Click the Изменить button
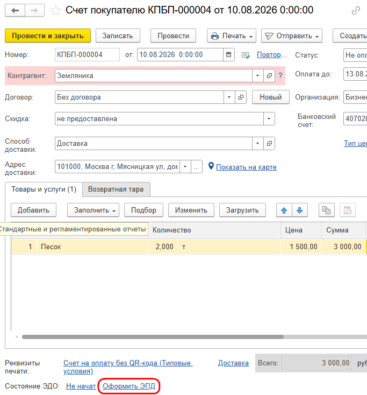The width and height of the screenshot is (367, 395). pos(191,210)
